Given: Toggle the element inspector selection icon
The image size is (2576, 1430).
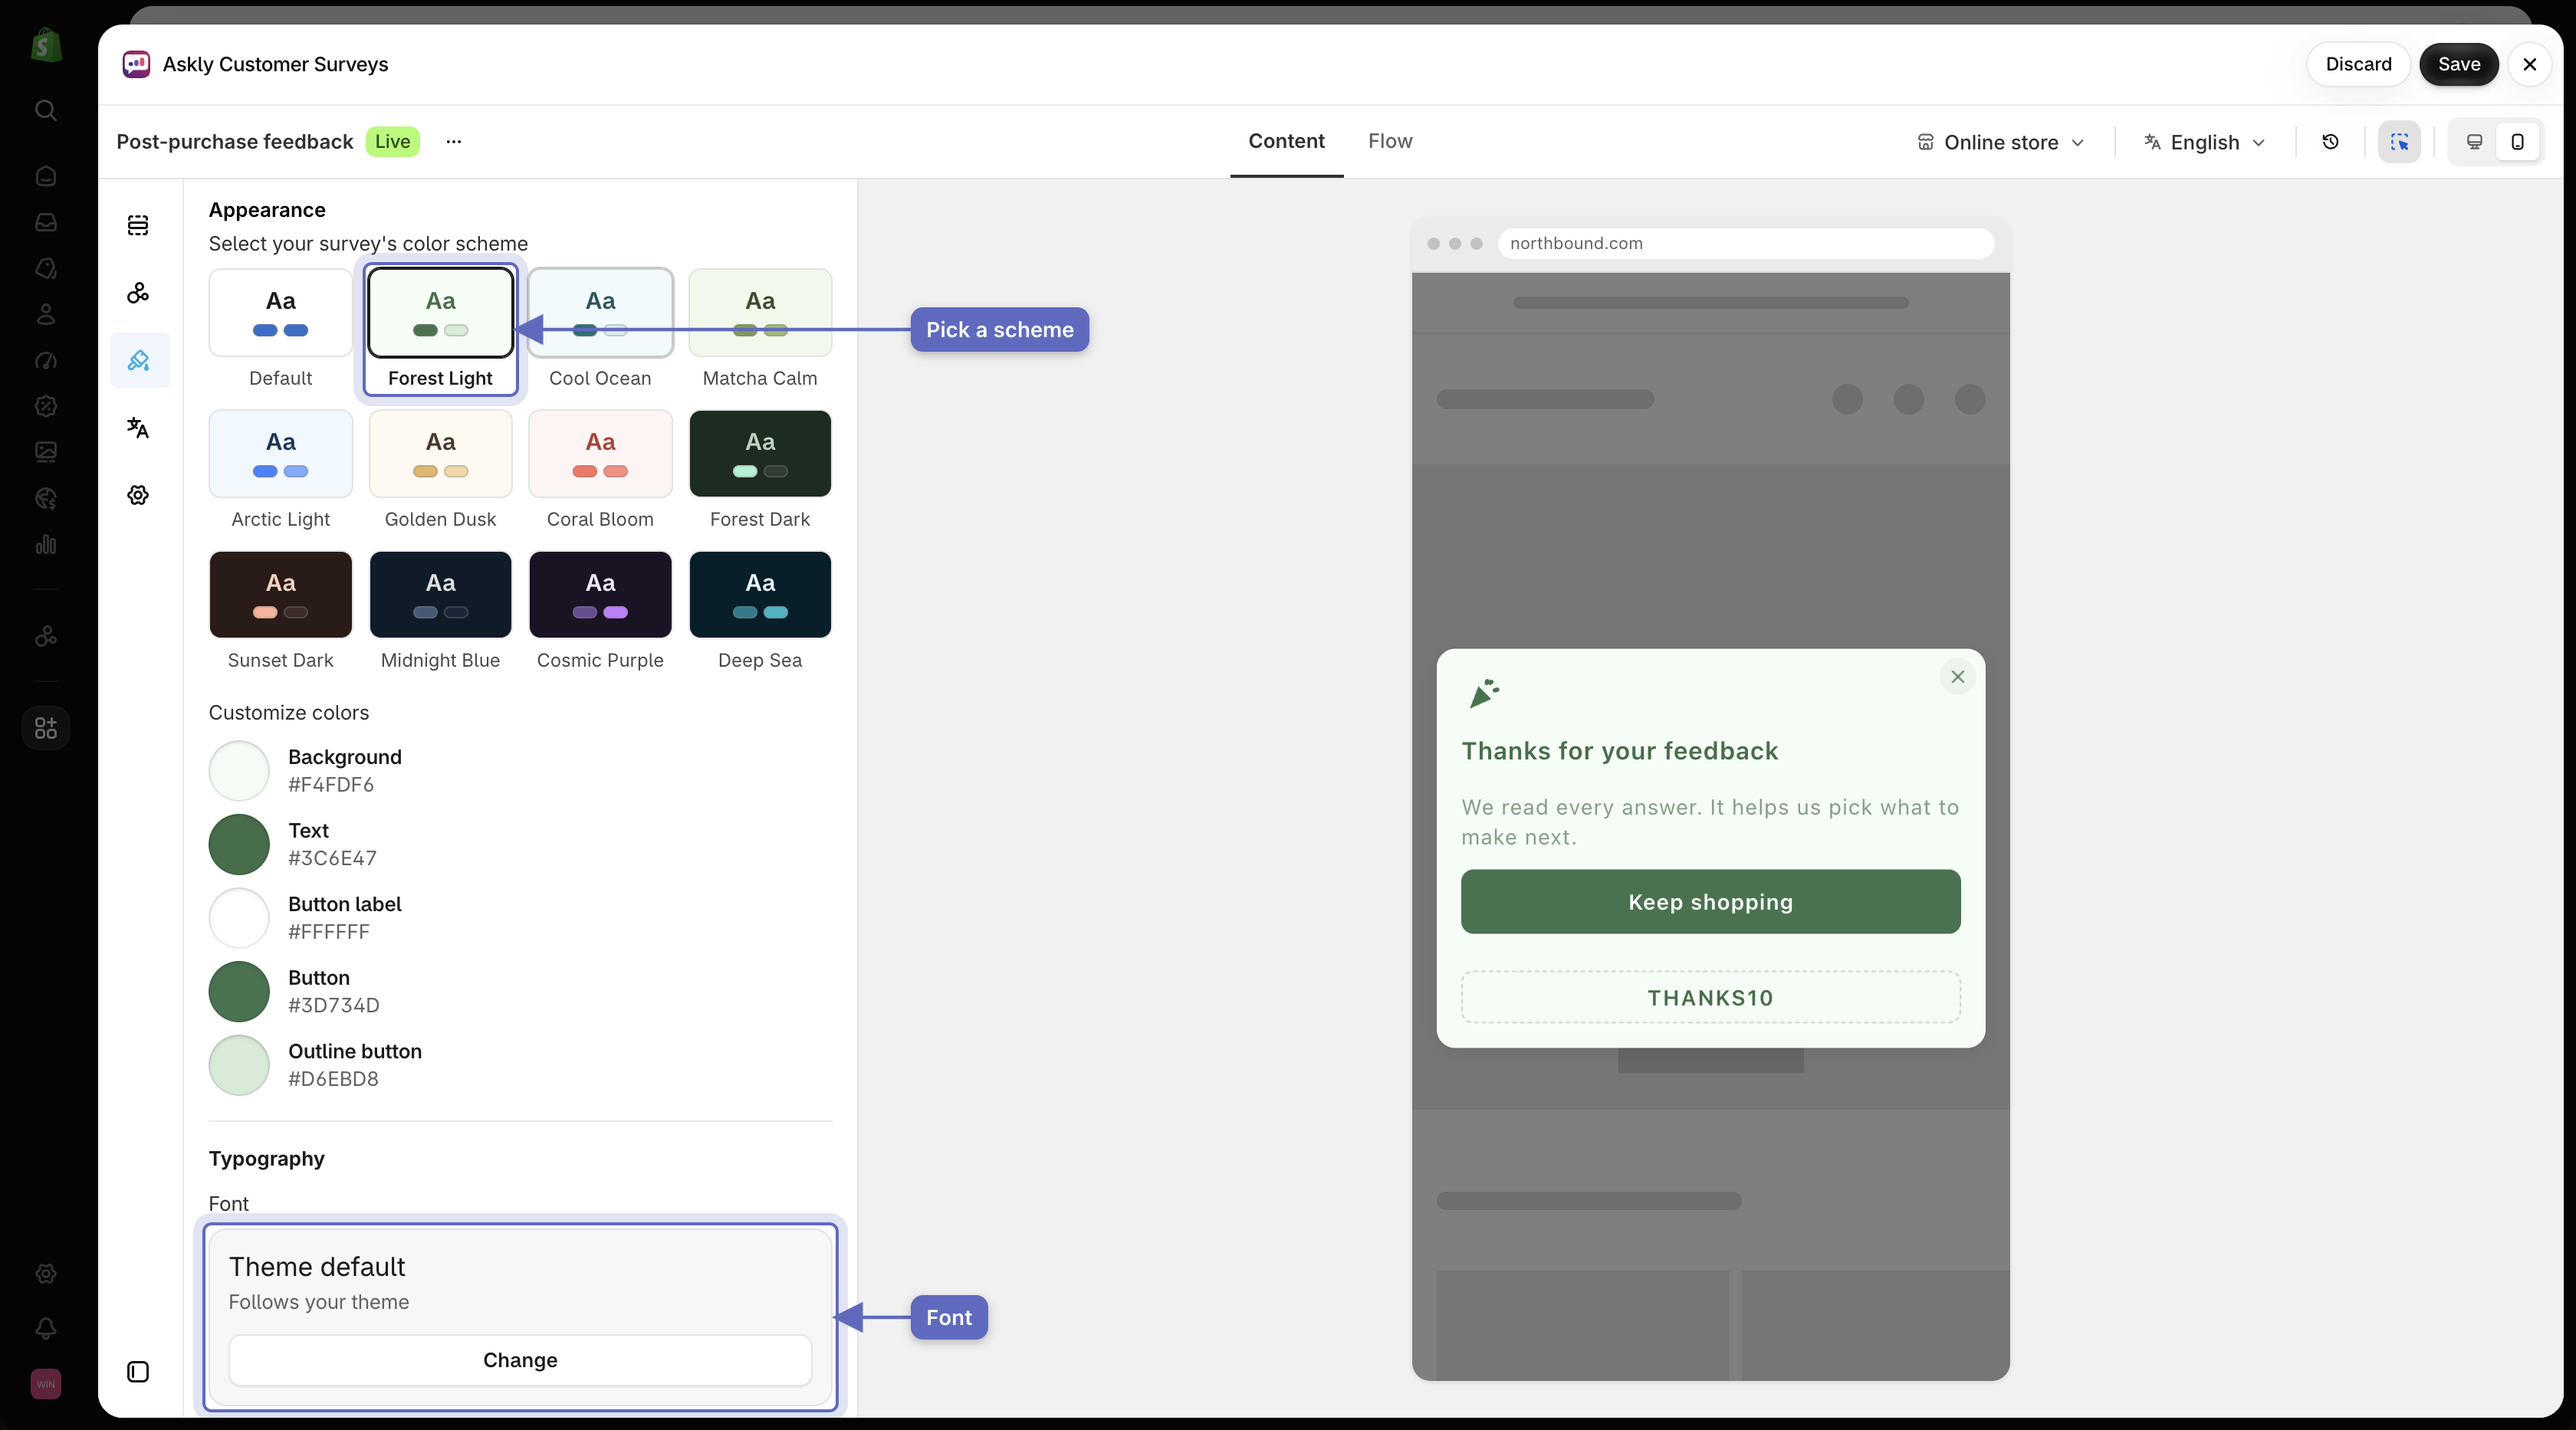Looking at the screenshot, I should (2399, 142).
